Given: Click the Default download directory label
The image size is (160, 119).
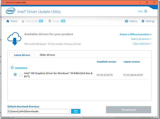Looking at the screenshot, I should pos(24,106).
